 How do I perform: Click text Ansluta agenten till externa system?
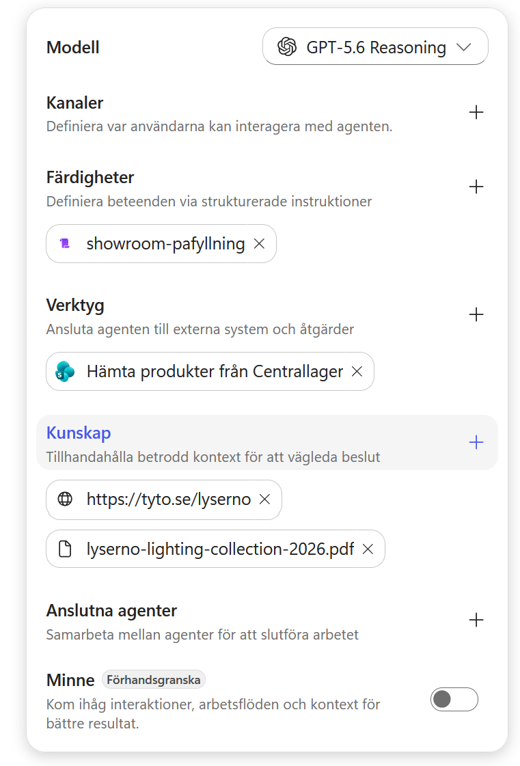pyautogui.click(x=200, y=329)
